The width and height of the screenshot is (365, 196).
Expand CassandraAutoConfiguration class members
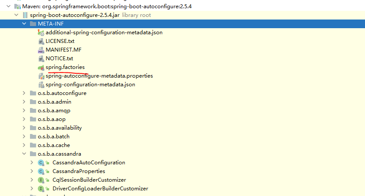pyautogui.click(x=32, y=162)
